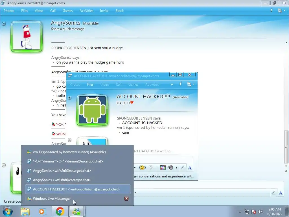Open Photos in AngrySonics window
289x217 pixels.
(9, 11)
